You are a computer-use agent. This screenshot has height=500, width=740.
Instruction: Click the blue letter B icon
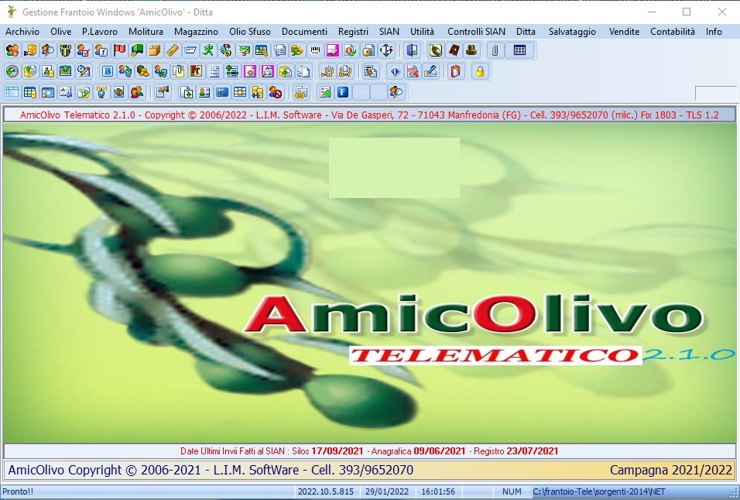pyautogui.click(x=108, y=71)
